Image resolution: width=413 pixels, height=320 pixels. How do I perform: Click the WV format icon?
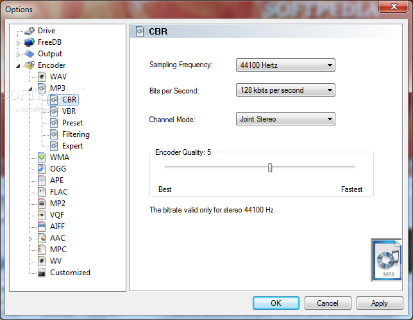point(42,261)
